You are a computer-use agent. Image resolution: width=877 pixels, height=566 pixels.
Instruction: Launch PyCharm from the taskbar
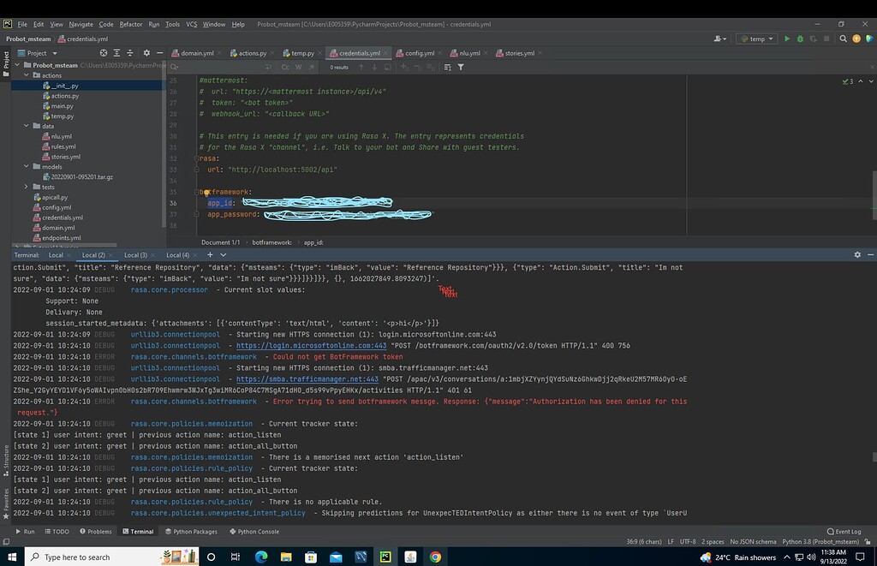(x=386, y=557)
